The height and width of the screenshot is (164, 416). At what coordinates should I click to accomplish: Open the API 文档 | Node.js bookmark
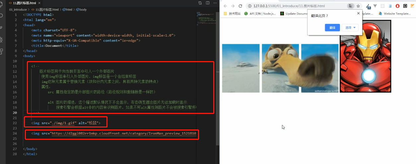pos(259,14)
